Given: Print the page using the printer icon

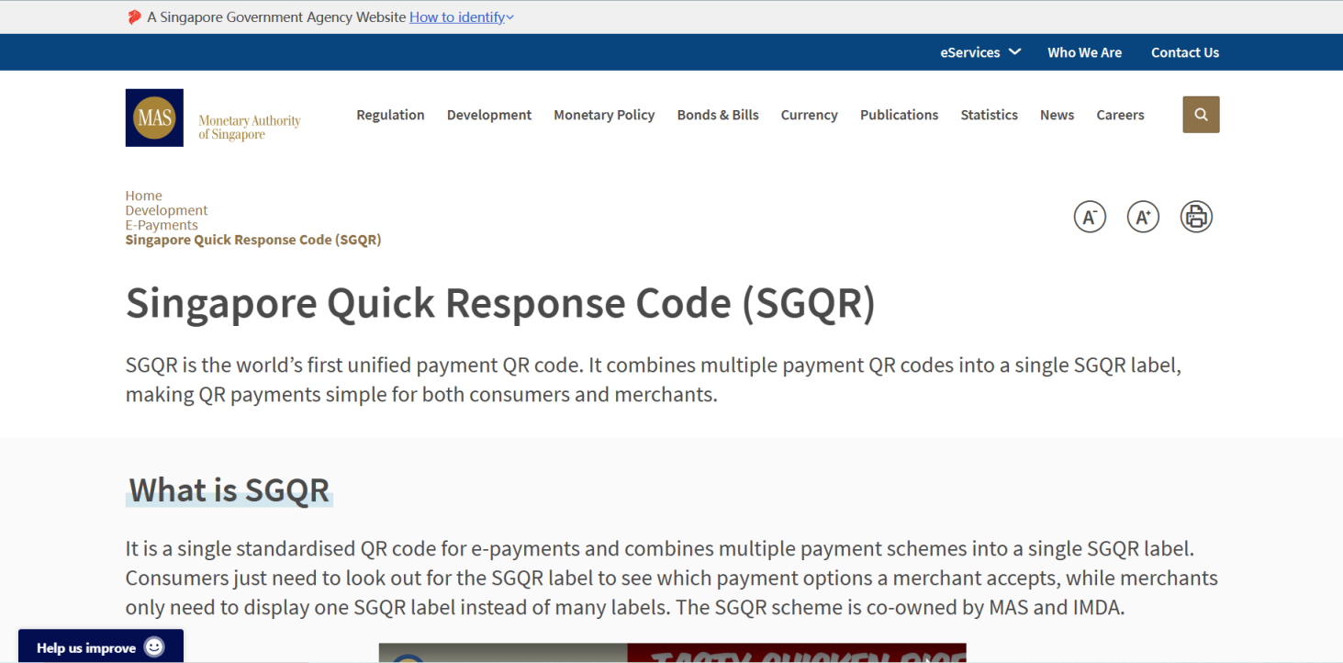Looking at the screenshot, I should [x=1196, y=216].
